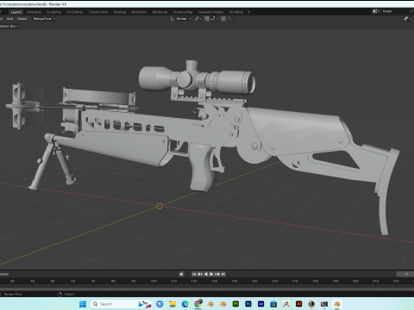Screen dimensions: 414x310
Task: Open snapping options dropdown
Action: coord(214,19)
